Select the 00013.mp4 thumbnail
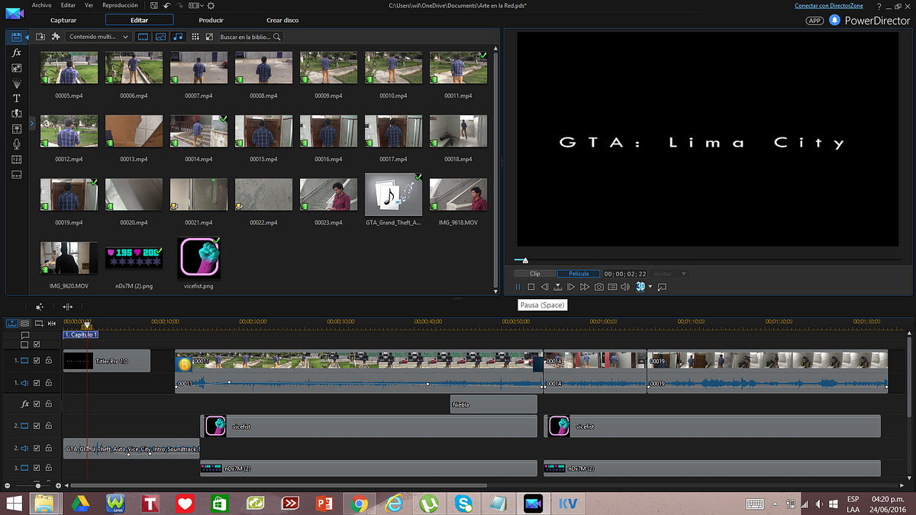 click(134, 131)
